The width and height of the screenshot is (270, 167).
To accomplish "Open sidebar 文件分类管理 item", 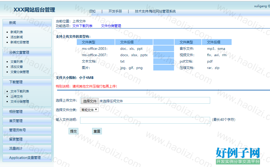I will [20, 102].
